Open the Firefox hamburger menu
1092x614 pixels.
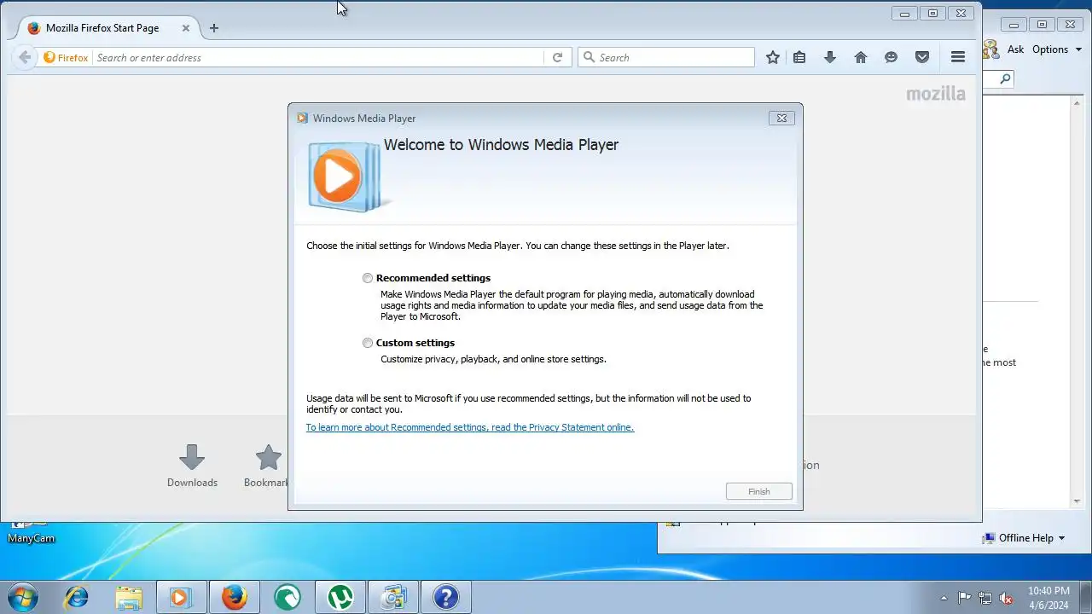coord(958,57)
